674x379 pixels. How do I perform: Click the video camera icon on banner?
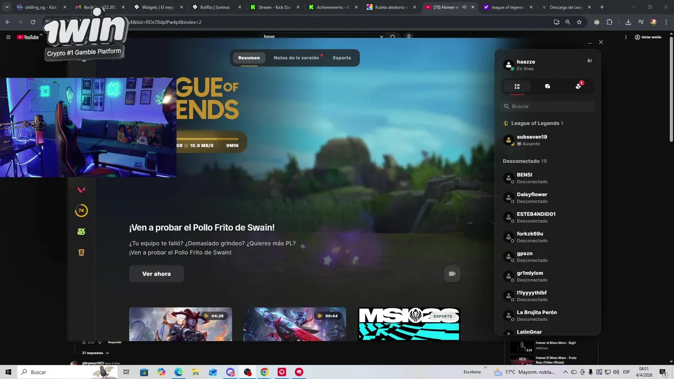click(452, 274)
